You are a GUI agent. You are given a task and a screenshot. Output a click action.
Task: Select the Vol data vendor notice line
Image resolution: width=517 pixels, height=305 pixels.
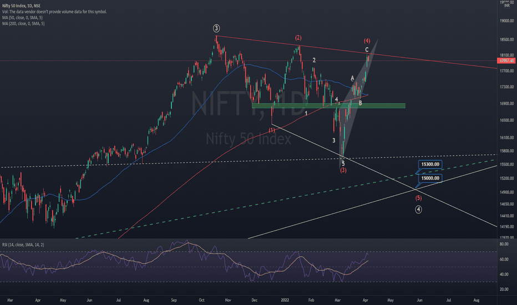coord(54,12)
